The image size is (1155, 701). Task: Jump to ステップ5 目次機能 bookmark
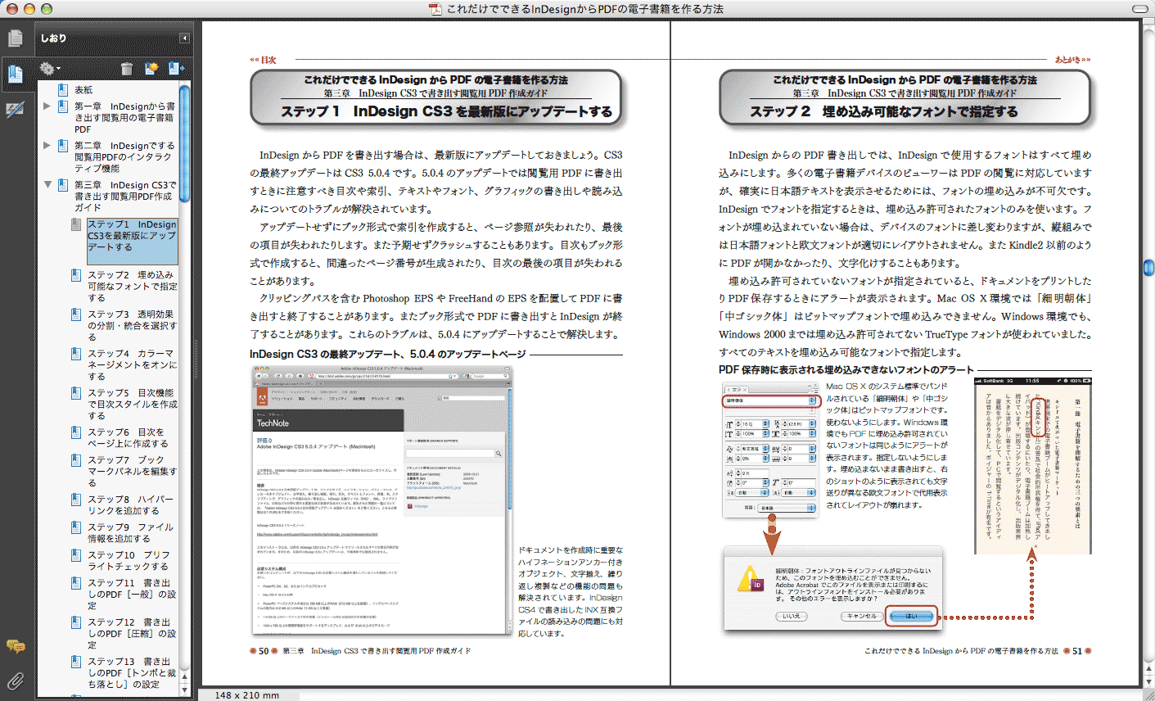point(132,404)
